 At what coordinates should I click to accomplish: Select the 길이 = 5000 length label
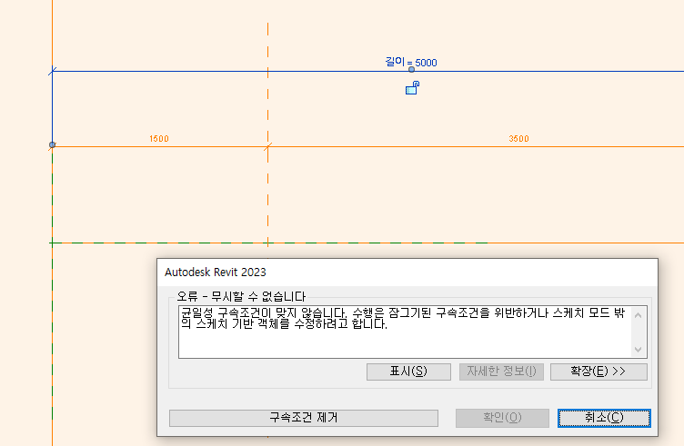[411, 62]
